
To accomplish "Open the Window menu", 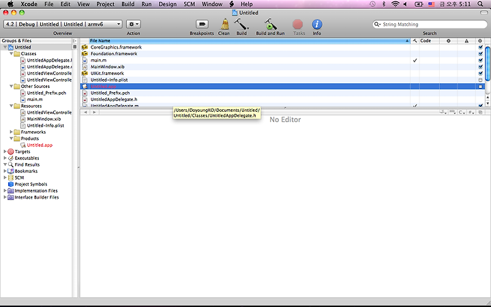I will [x=212, y=4].
